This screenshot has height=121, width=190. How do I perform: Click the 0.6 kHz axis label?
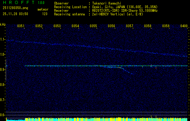pos(3,115)
